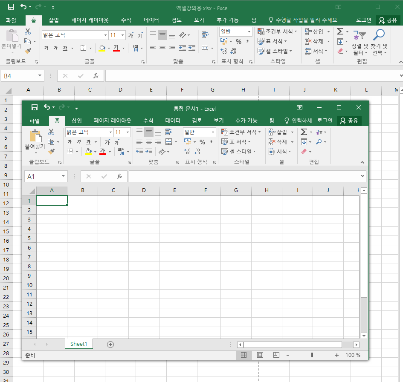Open the A1 name box dropdown
The width and height of the screenshot is (403, 382).
coord(63,176)
